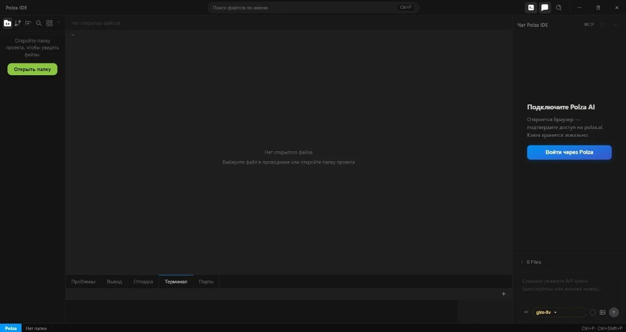Toggle the circle icon beside model selector
The image size is (626, 332).
593,312
